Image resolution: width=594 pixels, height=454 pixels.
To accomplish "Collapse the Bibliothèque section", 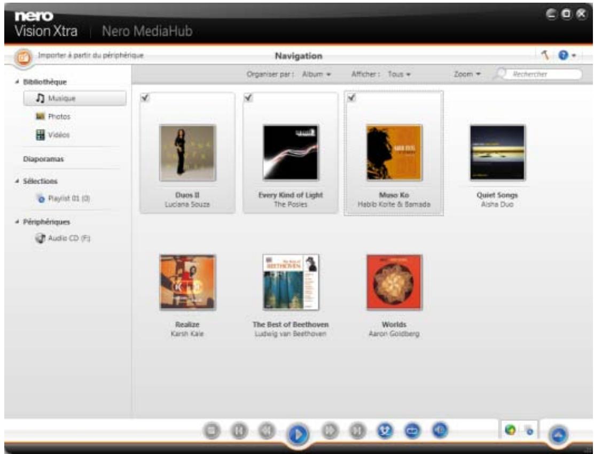I will tap(17, 82).
